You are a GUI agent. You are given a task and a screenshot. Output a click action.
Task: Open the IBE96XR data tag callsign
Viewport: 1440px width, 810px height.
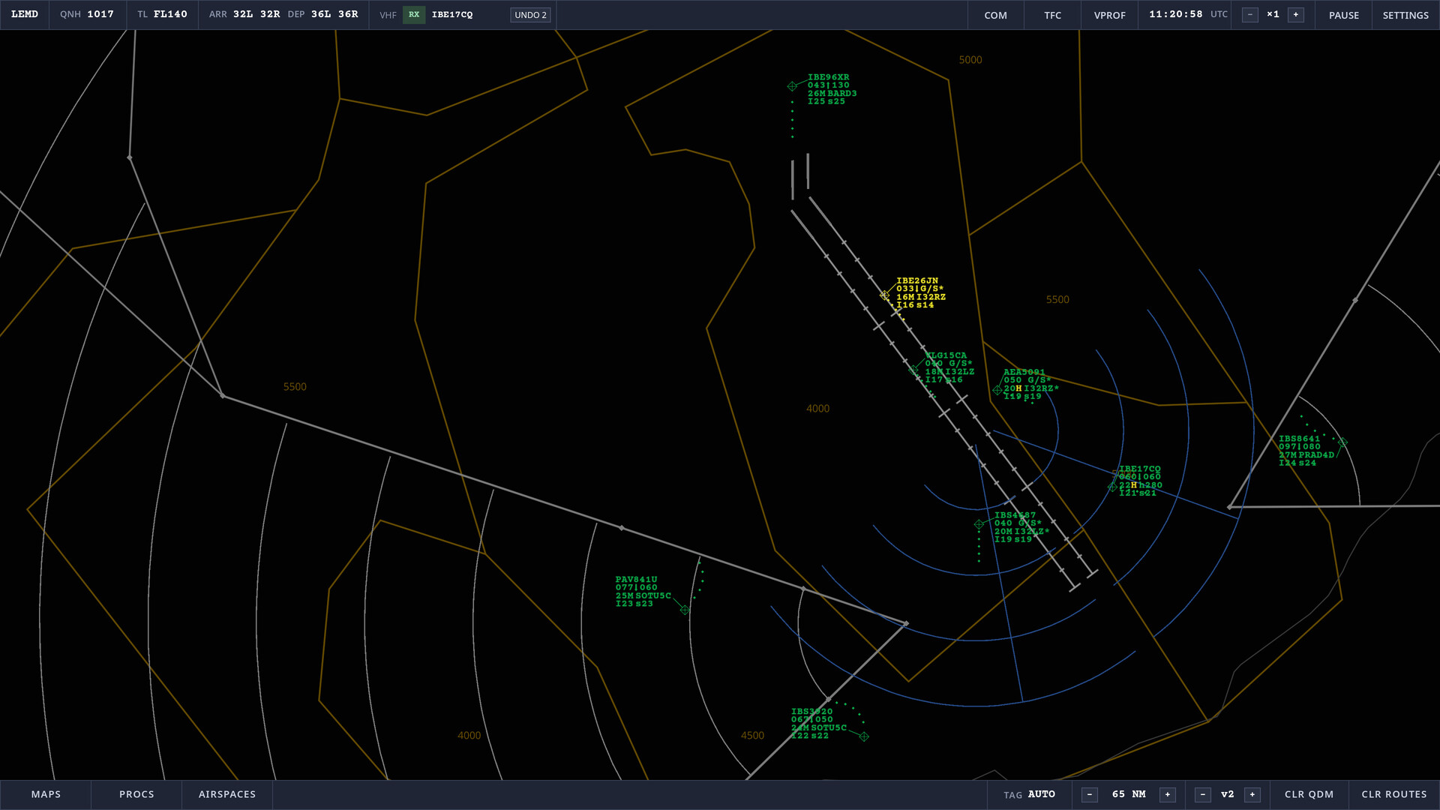pyautogui.click(x=828, y=77)
